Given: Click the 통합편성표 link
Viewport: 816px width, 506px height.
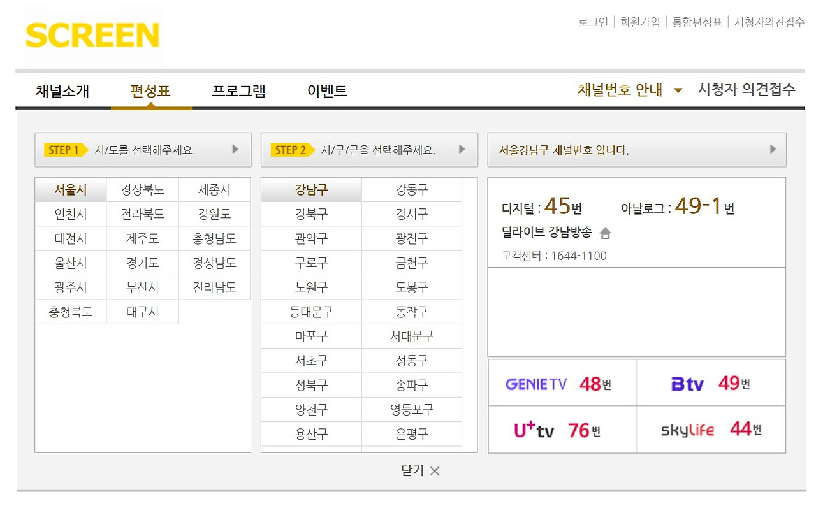Looking at the screenshot, I should [697, 22].
